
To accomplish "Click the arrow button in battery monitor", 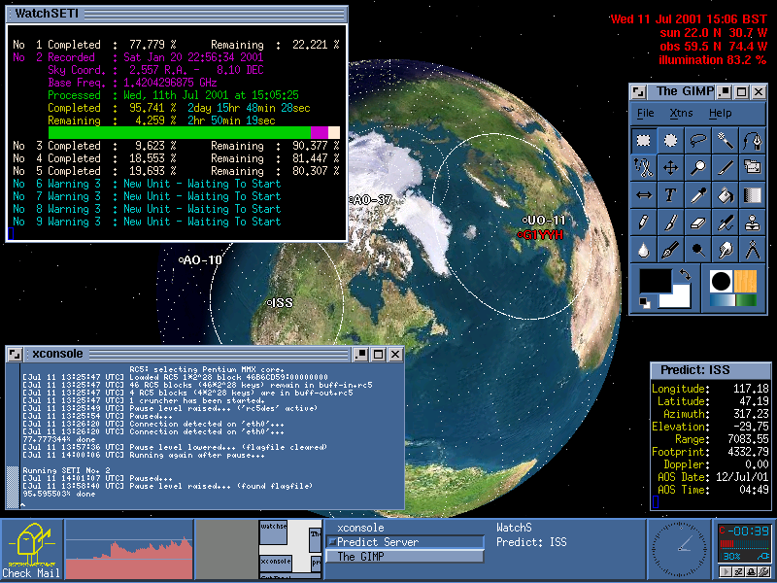I will click(726, 571).
